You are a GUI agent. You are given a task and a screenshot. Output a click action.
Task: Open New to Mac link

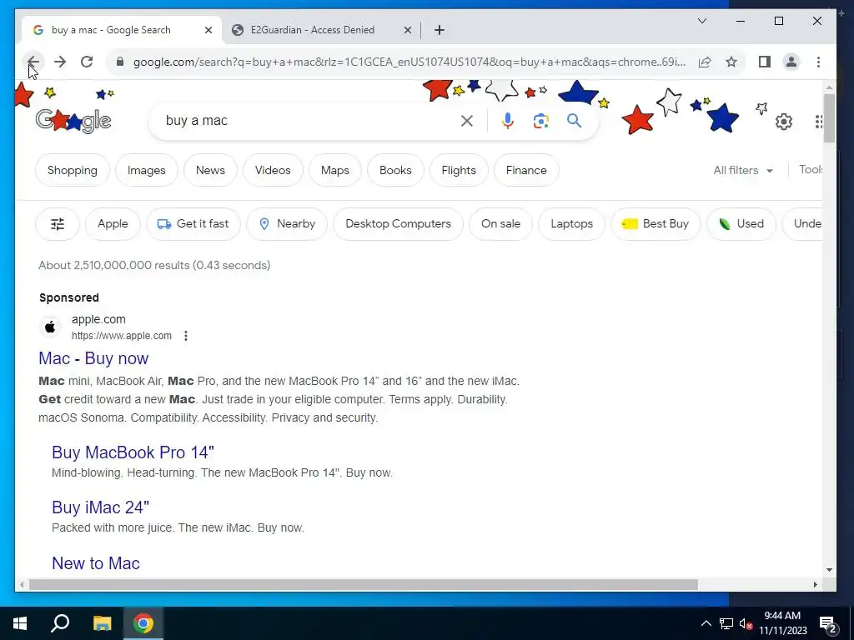pos(96,563)
